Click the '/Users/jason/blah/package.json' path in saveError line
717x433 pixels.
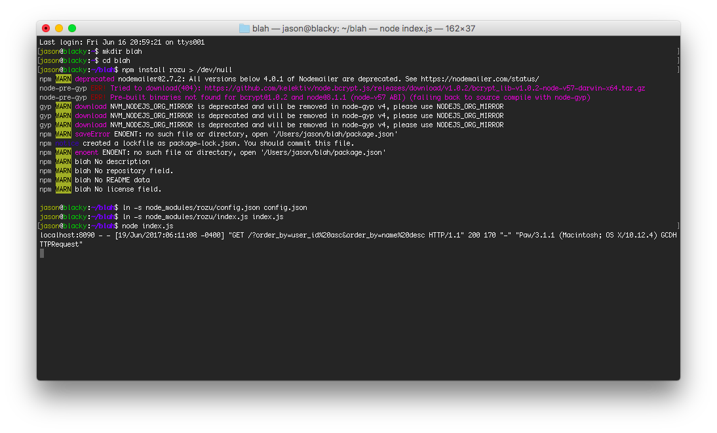[x=335, y=134]
